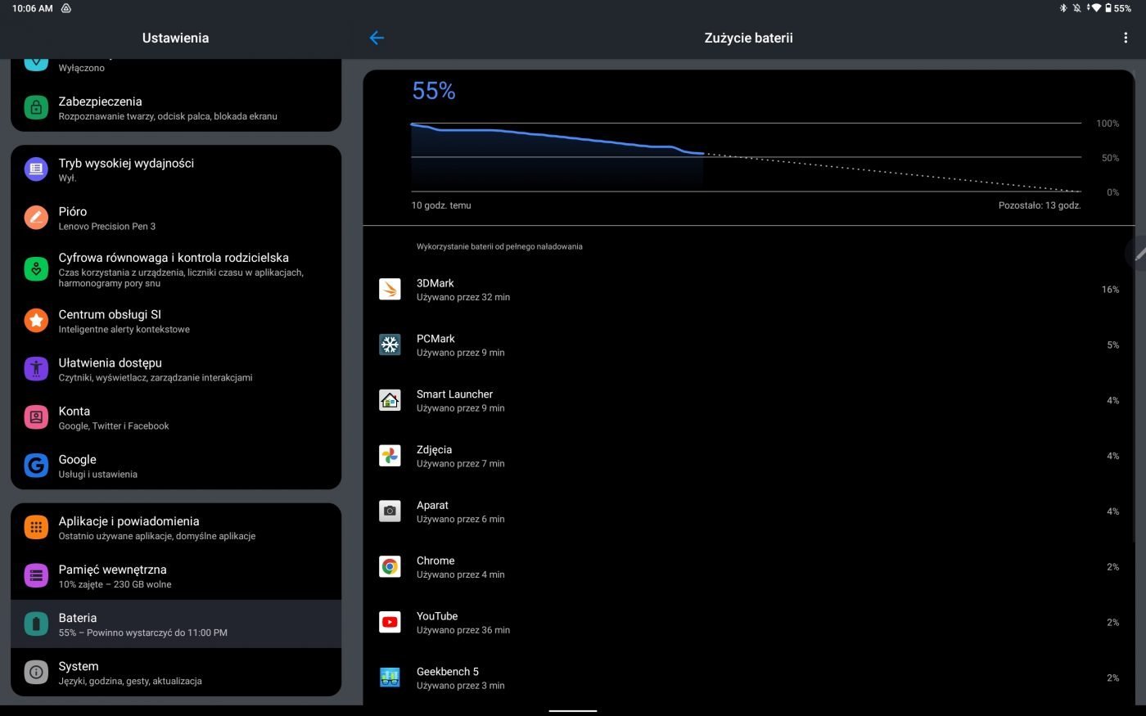Open PCMark battery usage details

coord(749,344)
